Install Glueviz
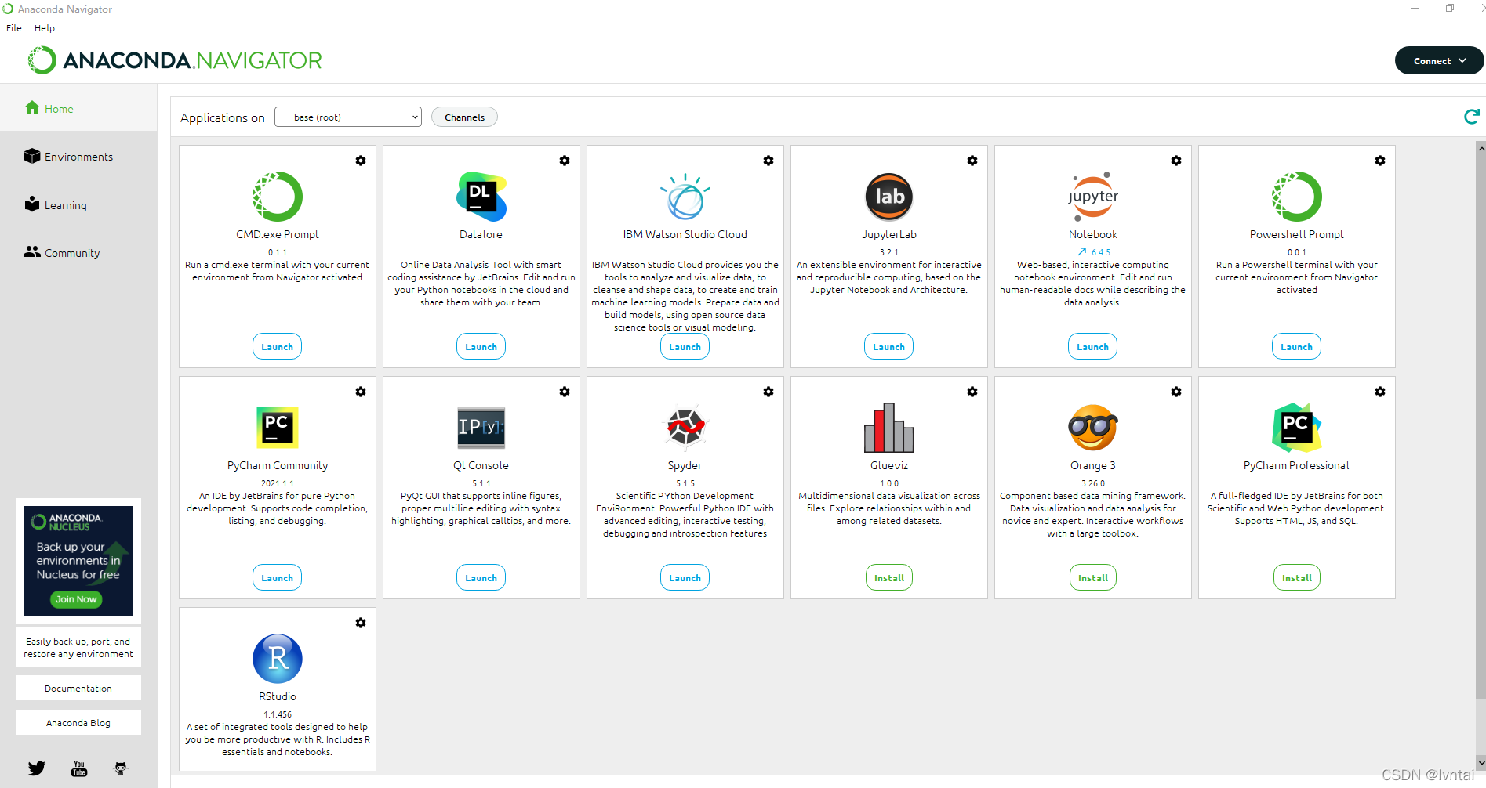Screen dimensions: 1486x788 [889, 578]
